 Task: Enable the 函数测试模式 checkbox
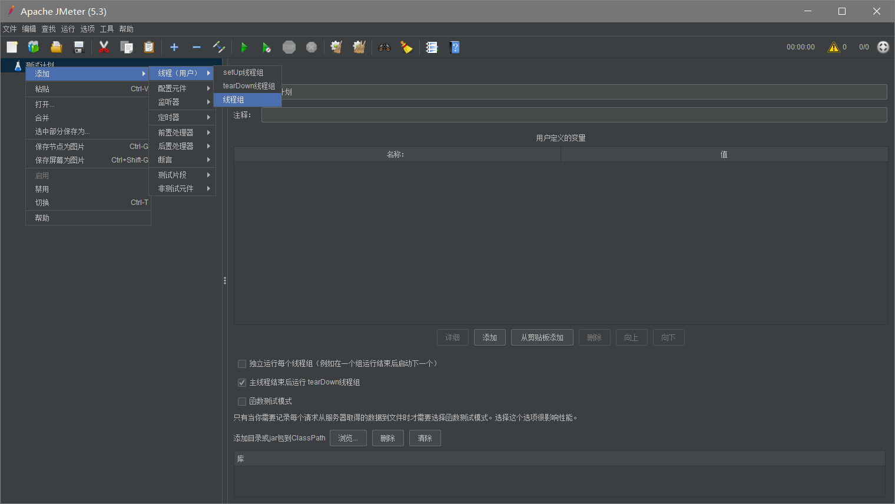(x=242, y=402)
